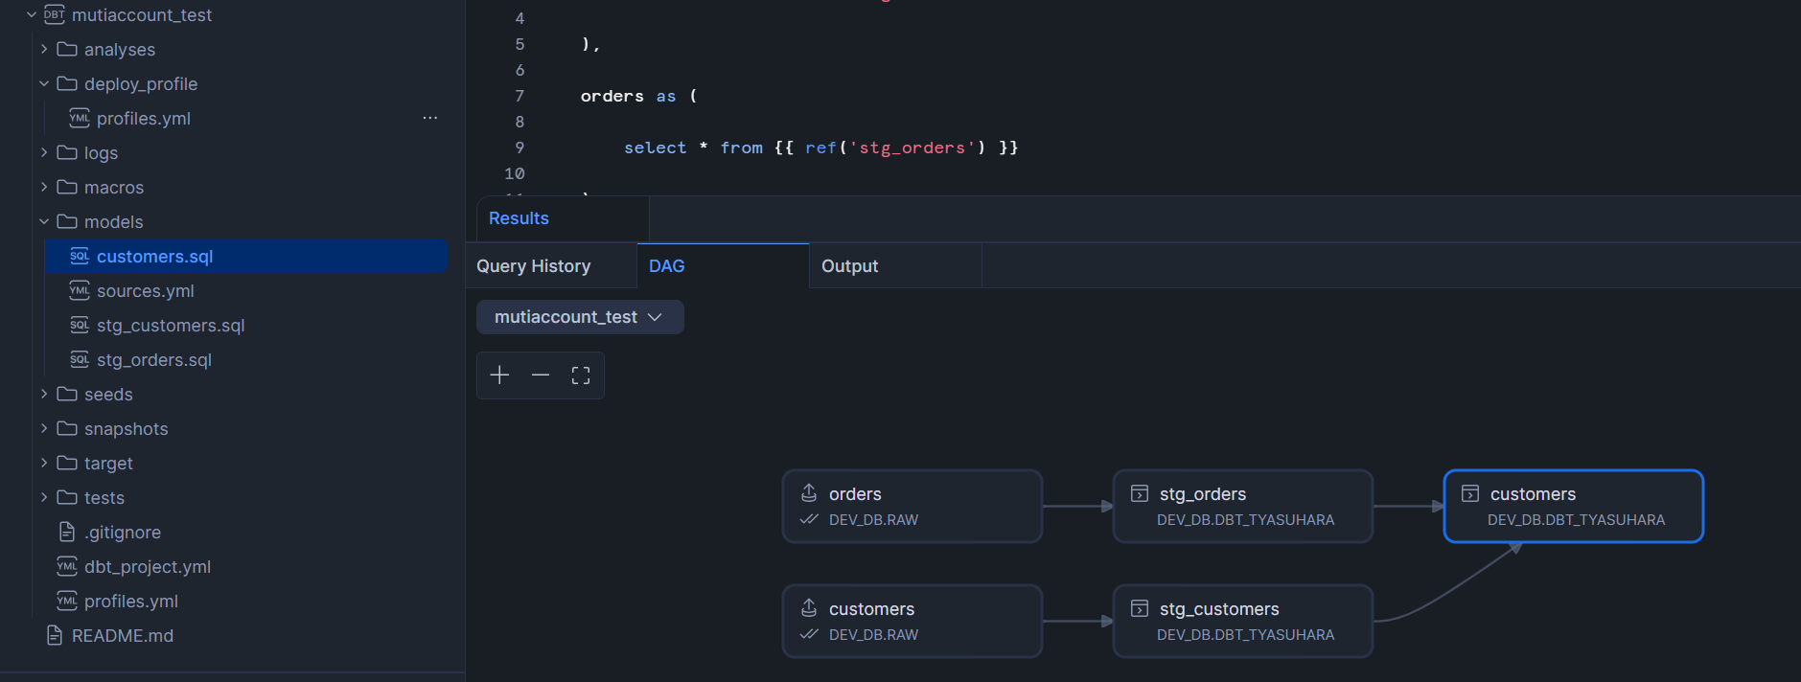Viewport: 1801px width, 682px height.
Task: Expand the seeds folder
Action: pos(44,395)
